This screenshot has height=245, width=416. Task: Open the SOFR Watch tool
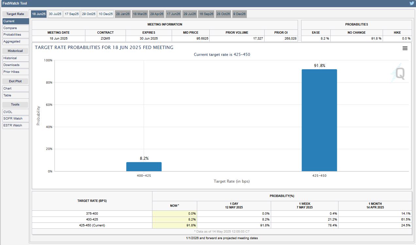click(x=15, y=119)
